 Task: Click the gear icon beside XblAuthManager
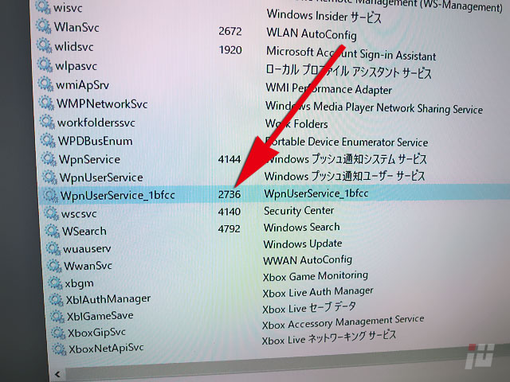[x=56, y=299]
